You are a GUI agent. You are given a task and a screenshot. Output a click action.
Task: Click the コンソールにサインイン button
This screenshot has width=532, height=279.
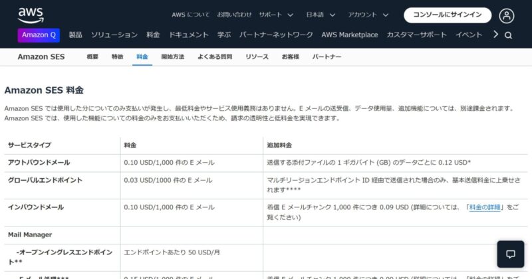pyautogui.click(x=448, y=15)
